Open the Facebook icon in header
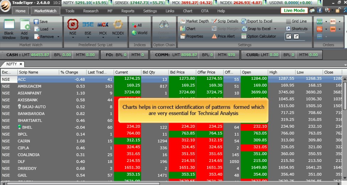347x185 pixels. 320,10
